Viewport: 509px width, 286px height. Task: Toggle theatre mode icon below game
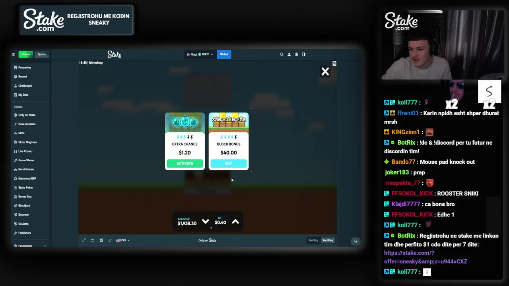(x=93, y=240)
